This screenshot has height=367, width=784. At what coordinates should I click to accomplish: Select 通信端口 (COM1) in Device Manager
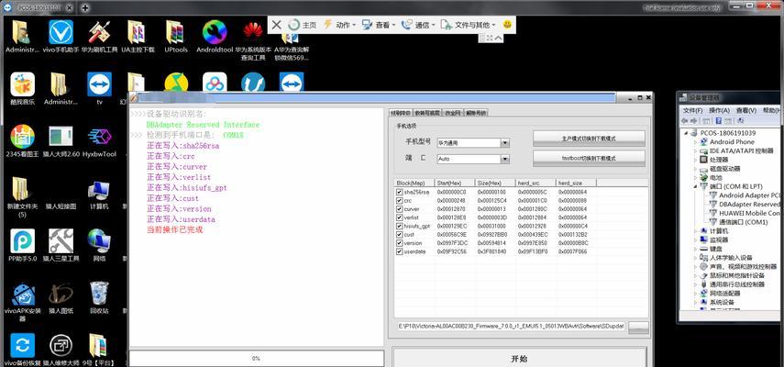point(738,222)
